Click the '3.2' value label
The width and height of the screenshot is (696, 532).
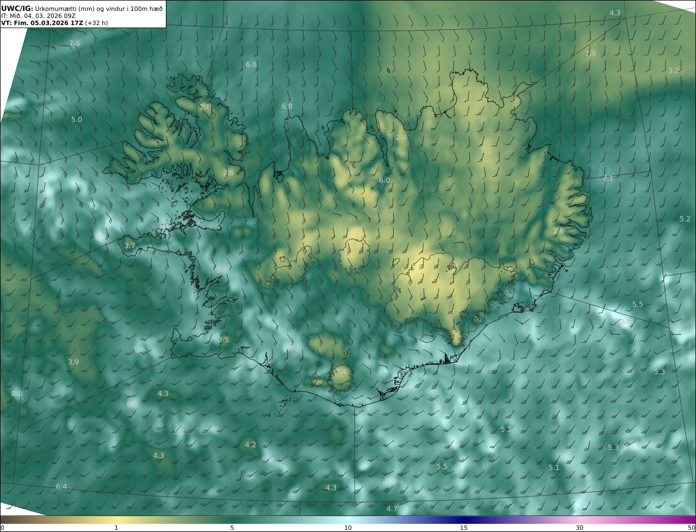click(674, 70)
